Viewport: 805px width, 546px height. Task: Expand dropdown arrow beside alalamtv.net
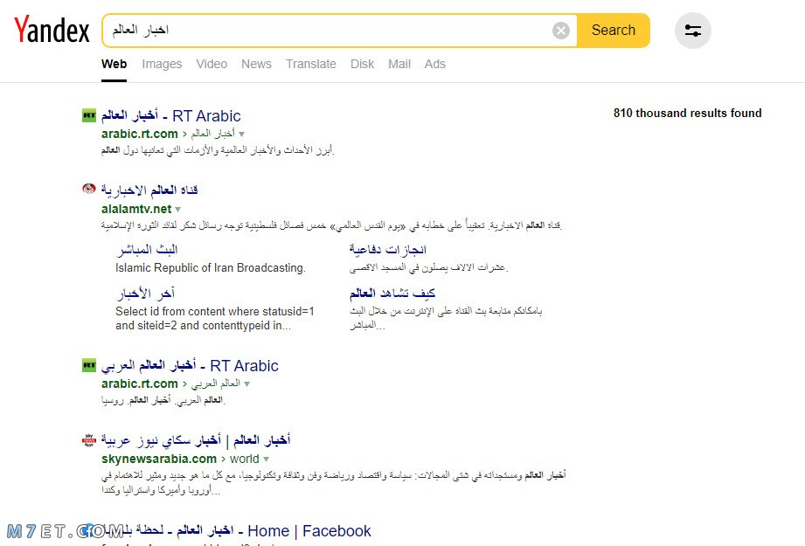pyautogui.click(x=178, y=210)
